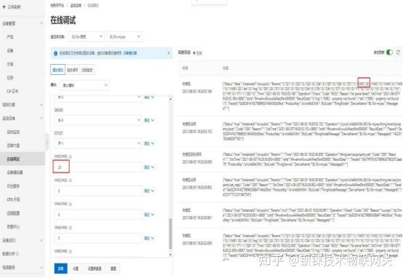Screen dimensions: 403x278
Task: Click the help icon next to VW4 label
Action: [71, 204]
